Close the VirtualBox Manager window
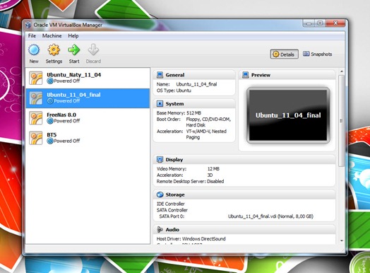Viewport: 370px width, 273px height. coord(335,23)
